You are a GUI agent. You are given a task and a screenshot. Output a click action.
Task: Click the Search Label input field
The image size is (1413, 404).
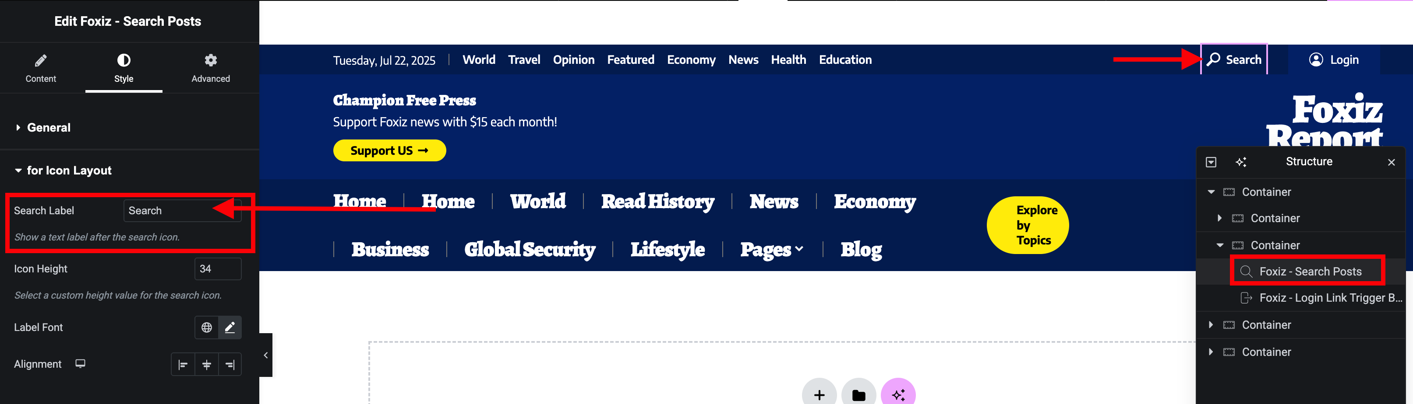pos(182,211)
